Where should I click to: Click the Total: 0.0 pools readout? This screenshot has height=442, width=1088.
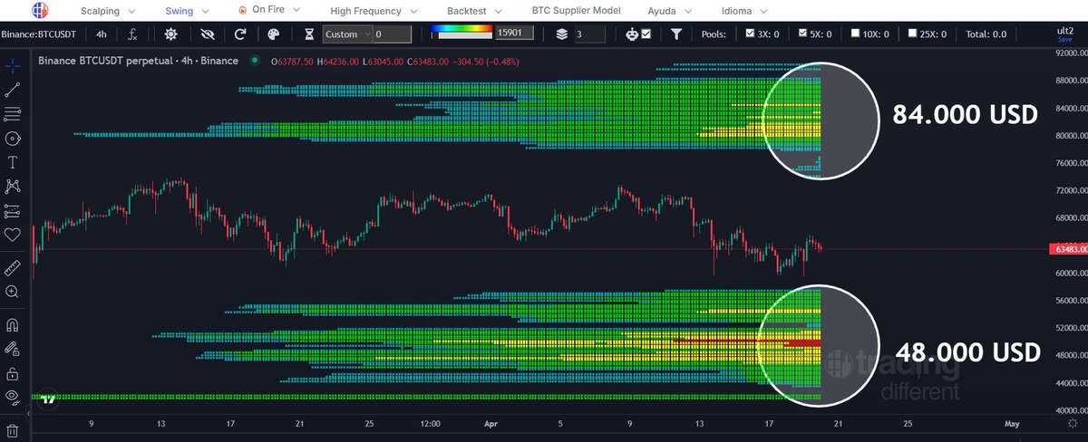986,34
